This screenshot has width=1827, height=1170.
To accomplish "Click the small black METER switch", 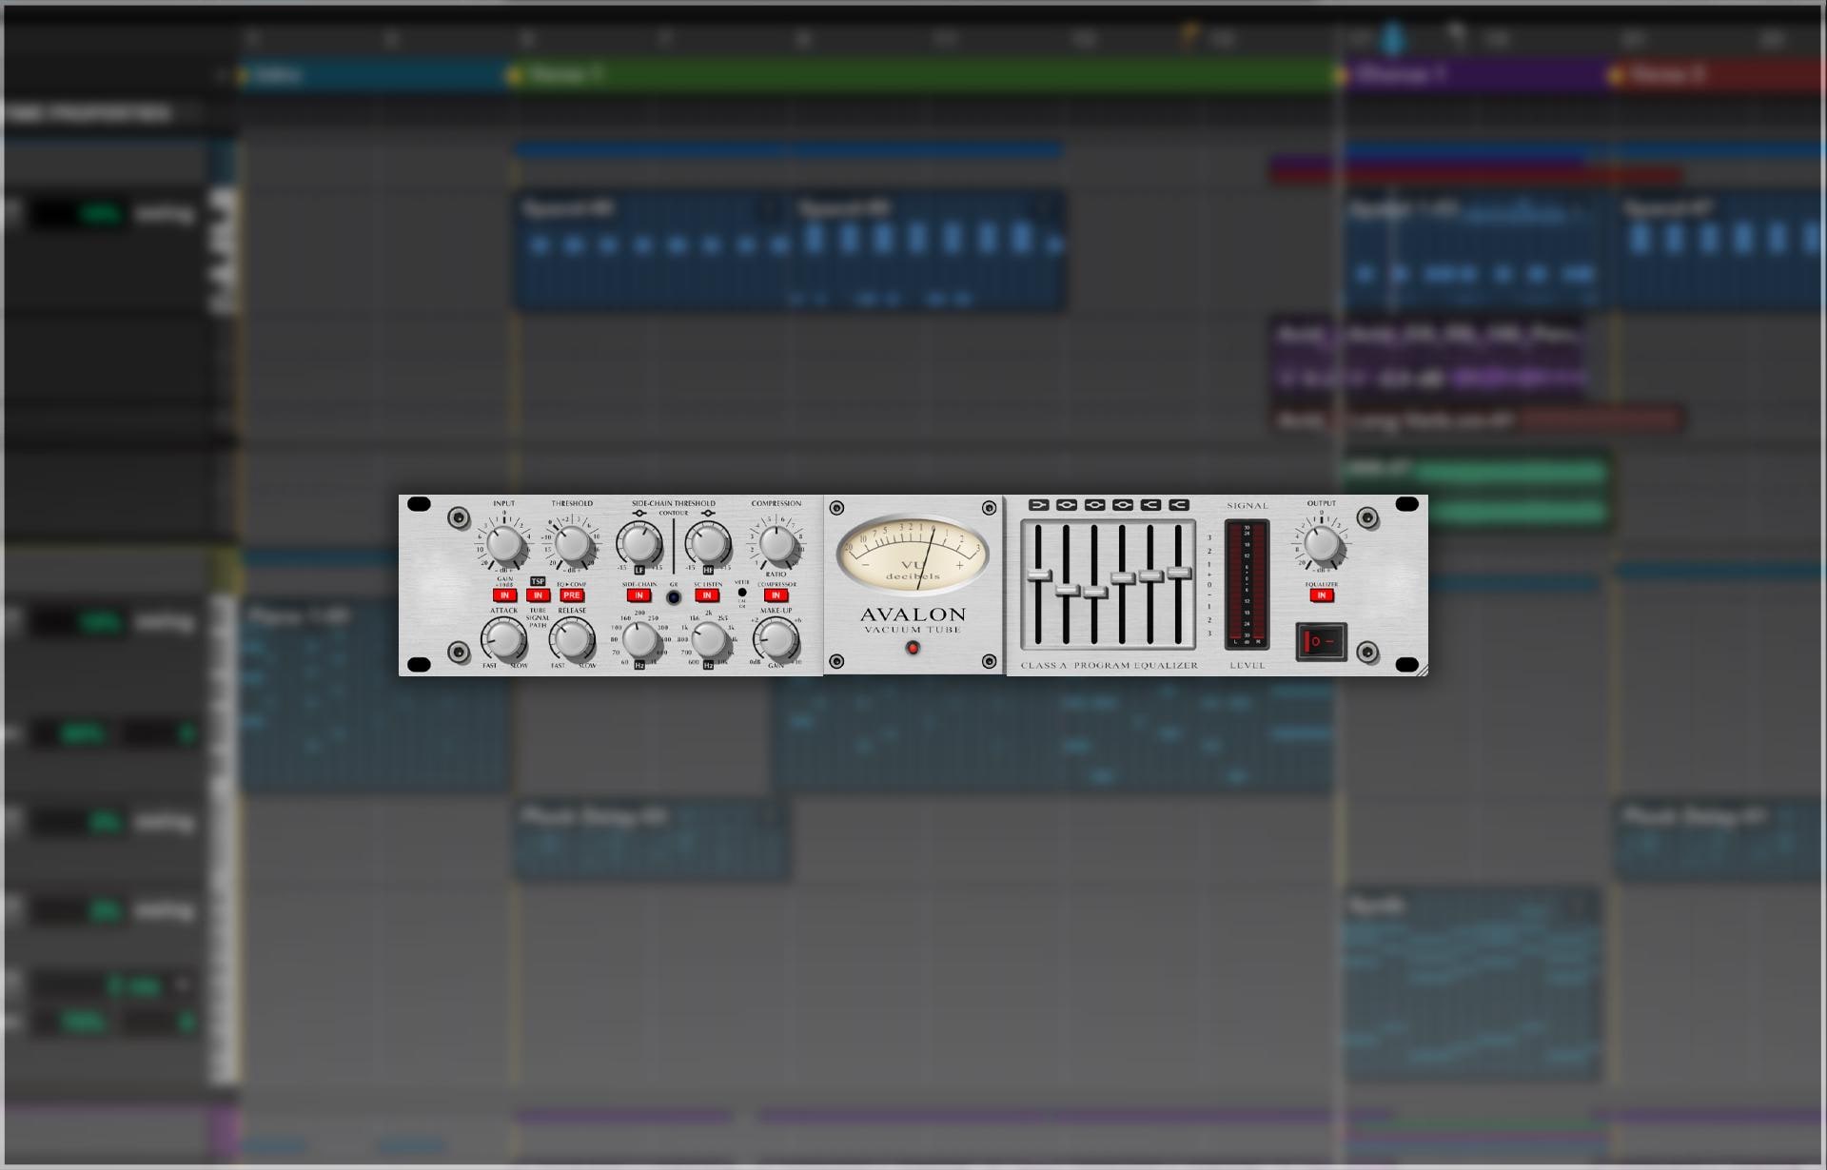I will click(742, 593).
